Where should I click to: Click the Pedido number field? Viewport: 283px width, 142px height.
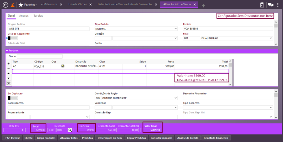[228, 29]
